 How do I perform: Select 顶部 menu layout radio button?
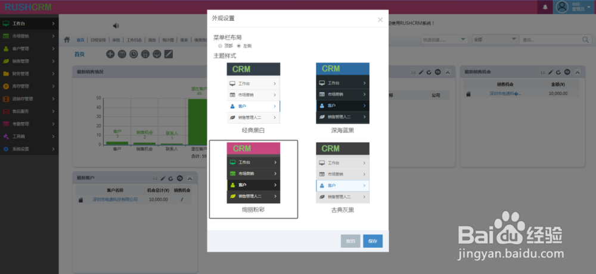pos(220,46)
